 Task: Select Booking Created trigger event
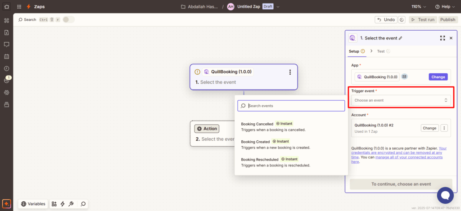(x=256, y=142)
